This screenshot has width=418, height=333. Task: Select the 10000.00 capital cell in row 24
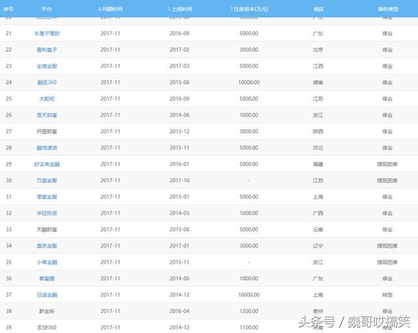tap(249, 82)
